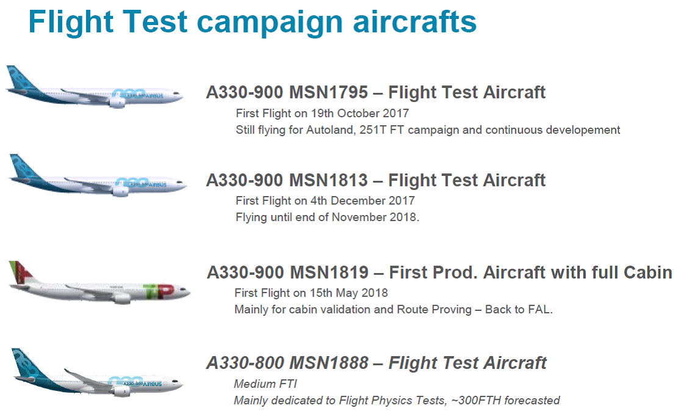Click the cabin validation and Route Proving line
686x419 pixels.
click(394, 310)
